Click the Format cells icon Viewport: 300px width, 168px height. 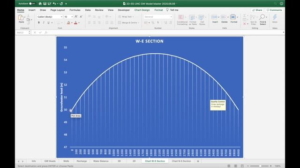click(x=233, y=17)
